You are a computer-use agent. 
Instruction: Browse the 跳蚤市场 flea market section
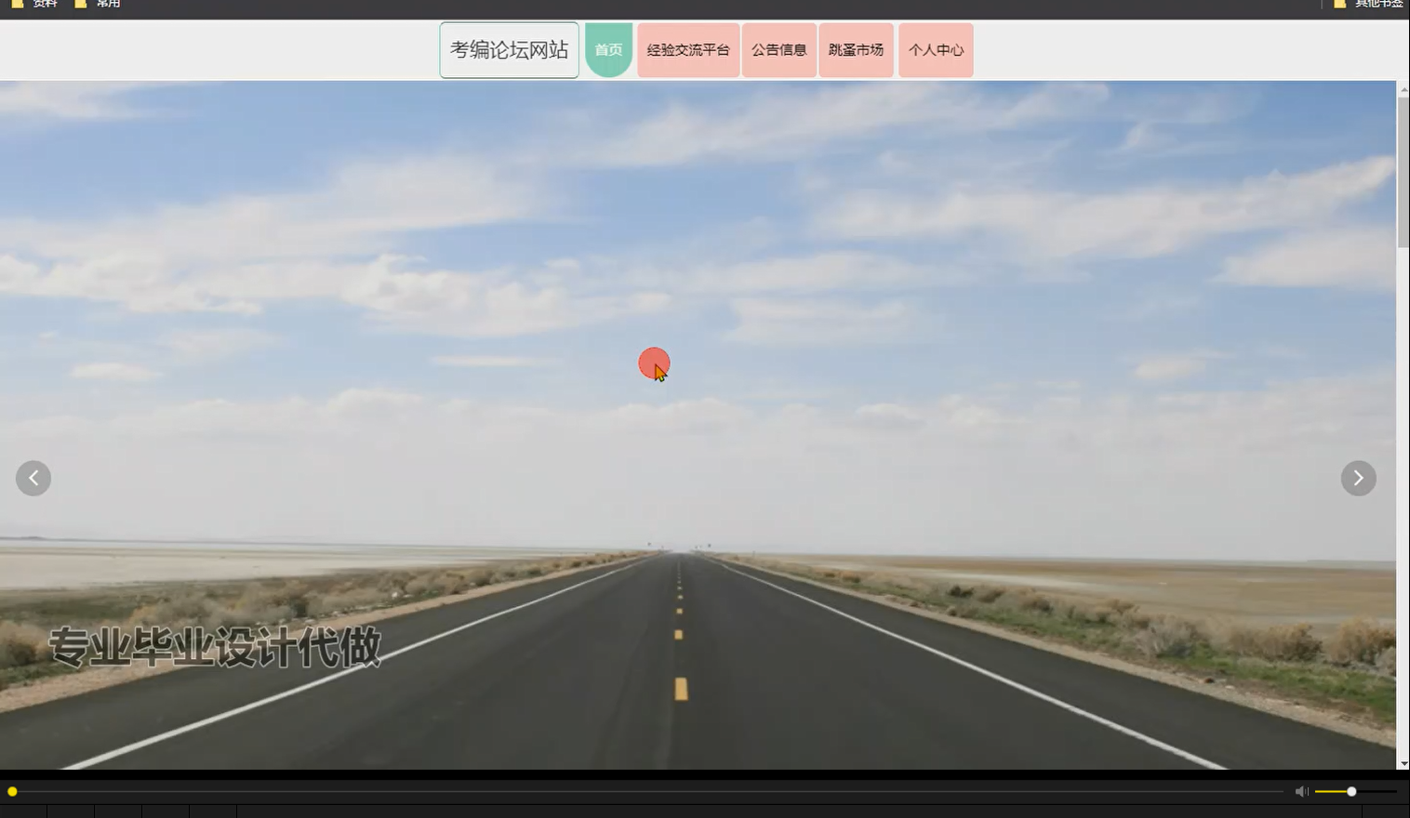856,49
